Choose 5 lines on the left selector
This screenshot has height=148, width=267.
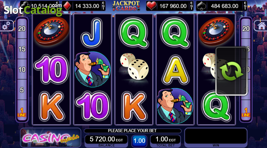(x=22, y=90)
